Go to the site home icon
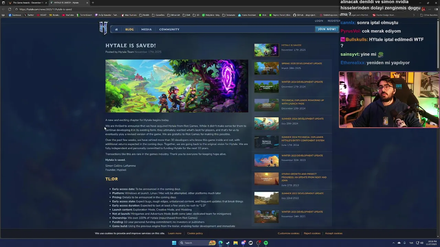 [x=116, y=29]
